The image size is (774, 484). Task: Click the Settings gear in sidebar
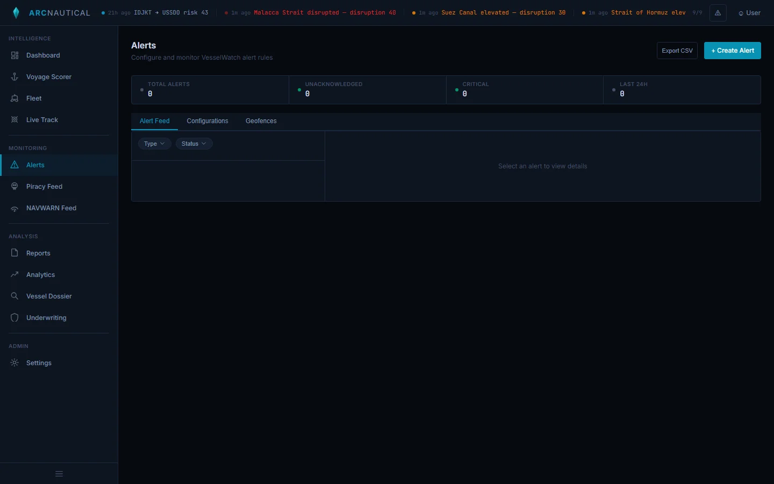click(15, 363)
